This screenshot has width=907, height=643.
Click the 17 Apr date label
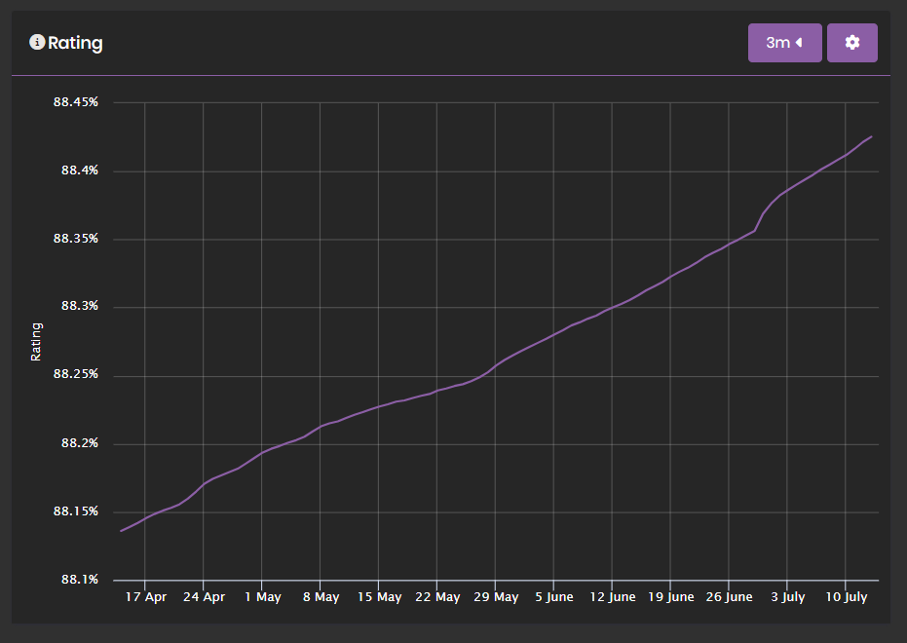point(146,597)
